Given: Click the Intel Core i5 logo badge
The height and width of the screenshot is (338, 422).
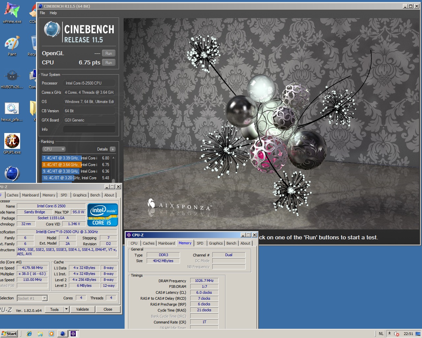Looking at the screenshot, I should 103,215.
